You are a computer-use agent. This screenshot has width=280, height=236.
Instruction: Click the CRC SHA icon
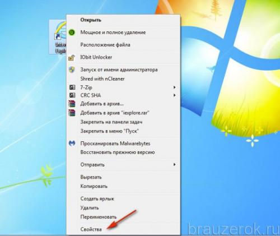[72, 95]
